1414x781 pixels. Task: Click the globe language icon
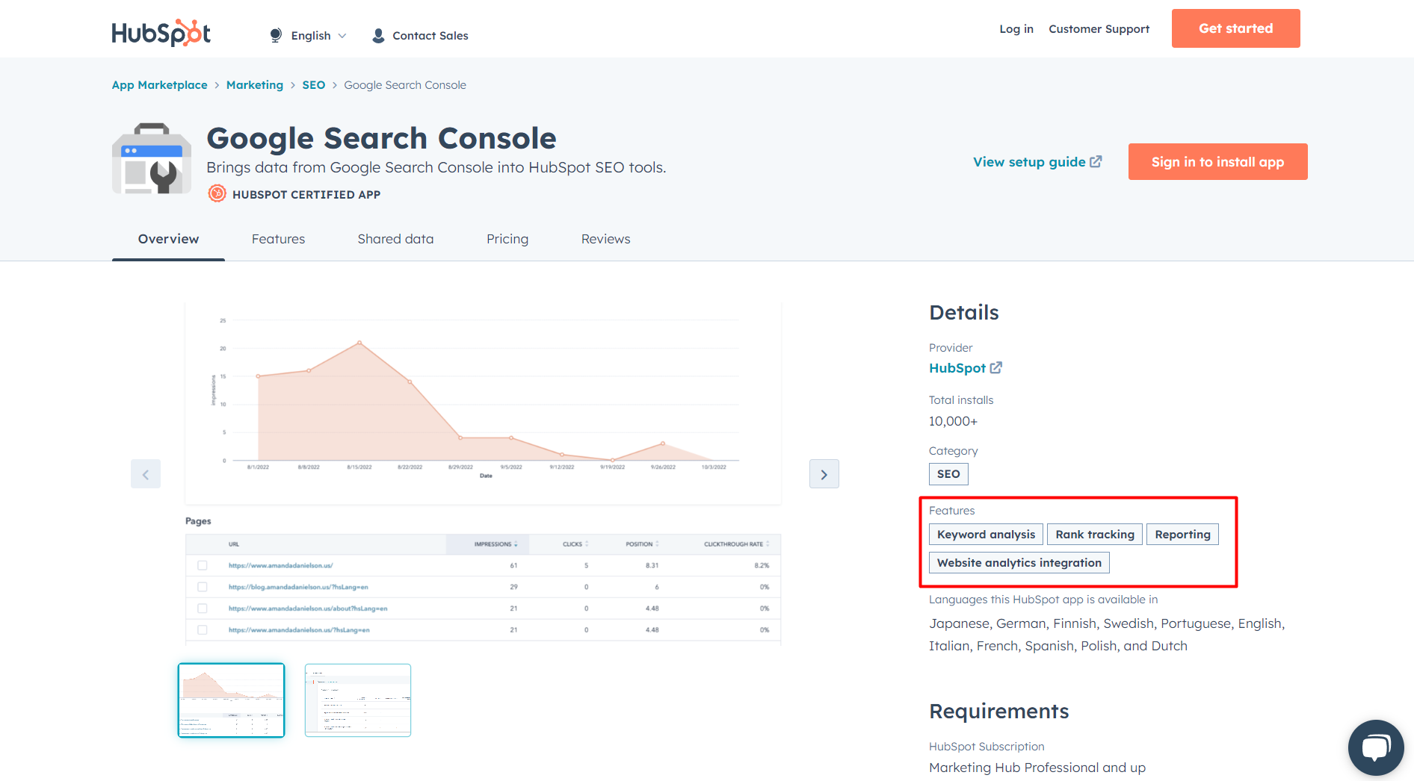276,35
